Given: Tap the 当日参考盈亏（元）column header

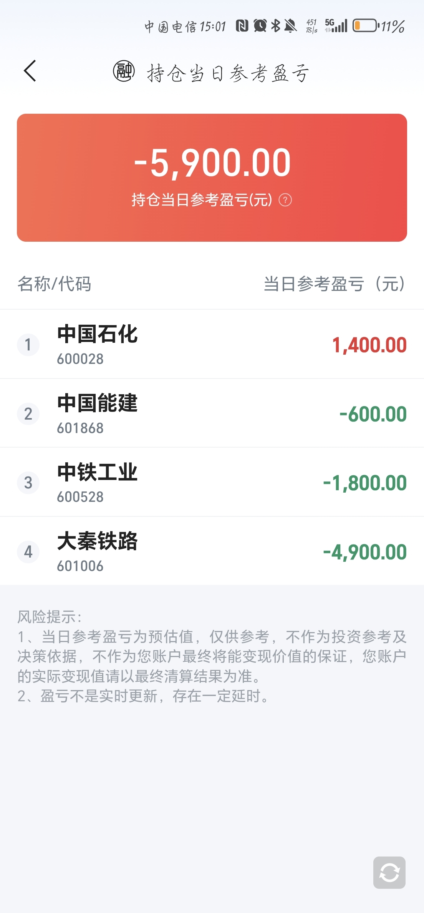Looking at the screenshot, I should [x=334, y=284].
